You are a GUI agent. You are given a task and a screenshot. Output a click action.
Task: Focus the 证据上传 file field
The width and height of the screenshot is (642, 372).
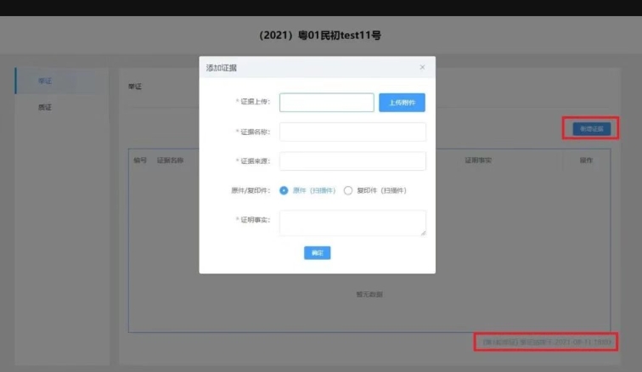tap(327, 103)
